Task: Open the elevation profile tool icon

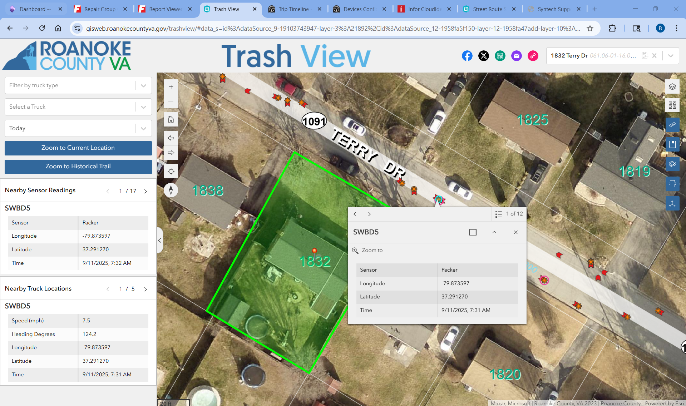Action: [672, 203]
